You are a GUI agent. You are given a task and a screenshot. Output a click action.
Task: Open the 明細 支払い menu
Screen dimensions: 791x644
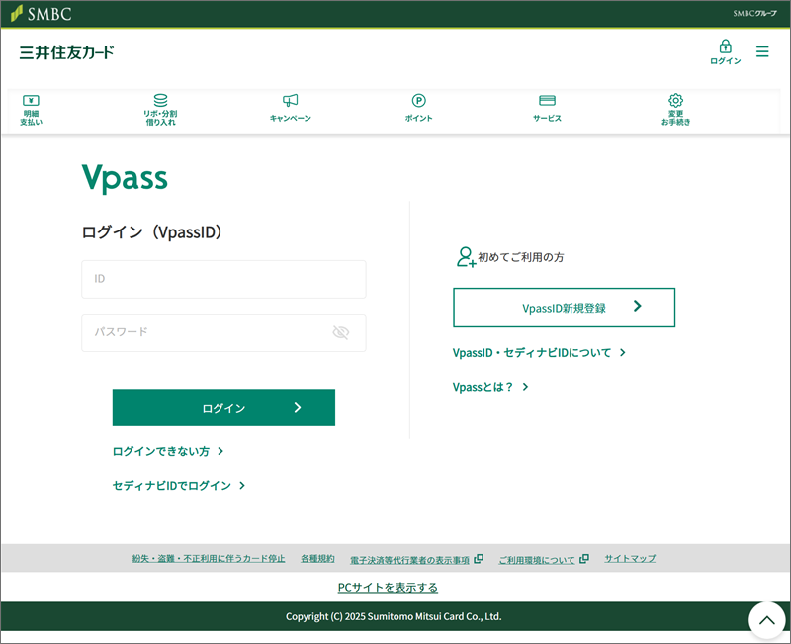coord(32,110)
